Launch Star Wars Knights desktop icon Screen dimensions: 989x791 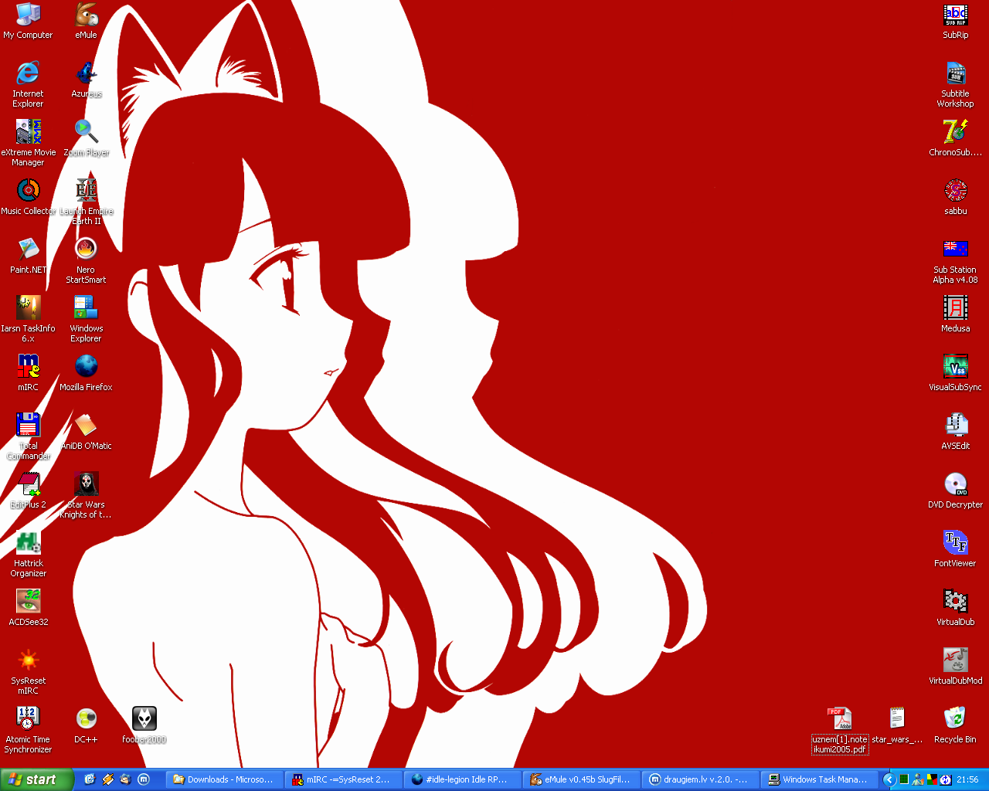tap(86, 495)
